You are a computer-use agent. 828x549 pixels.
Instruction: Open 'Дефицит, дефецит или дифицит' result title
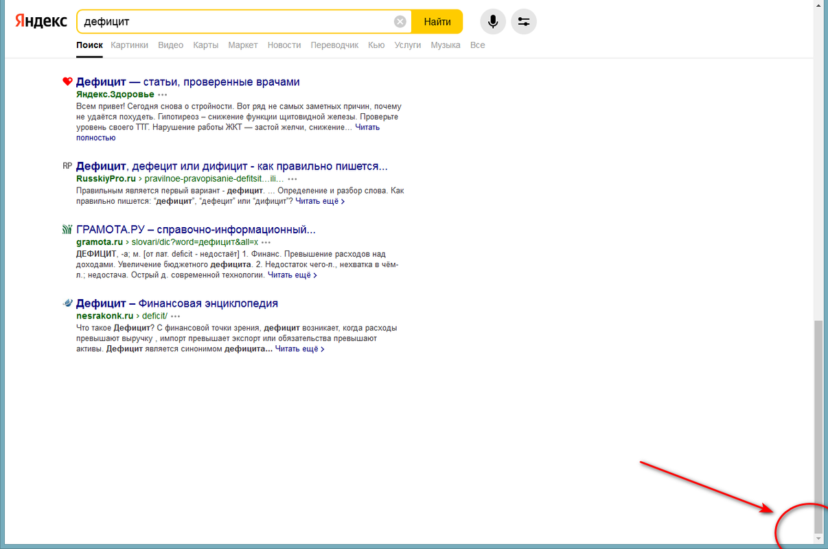tap(232, 166)
